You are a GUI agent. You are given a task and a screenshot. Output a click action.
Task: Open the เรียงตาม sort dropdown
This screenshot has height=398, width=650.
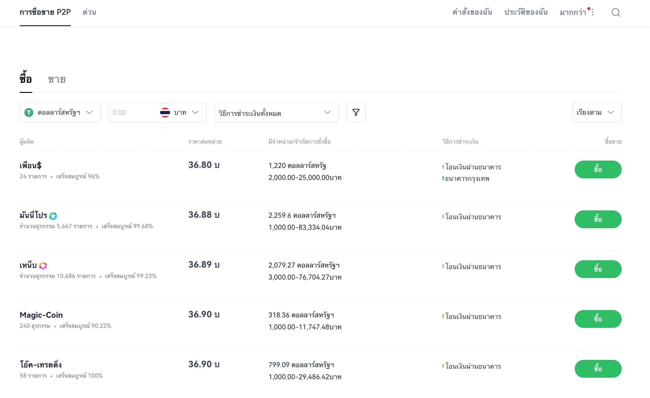pos(597,113)
